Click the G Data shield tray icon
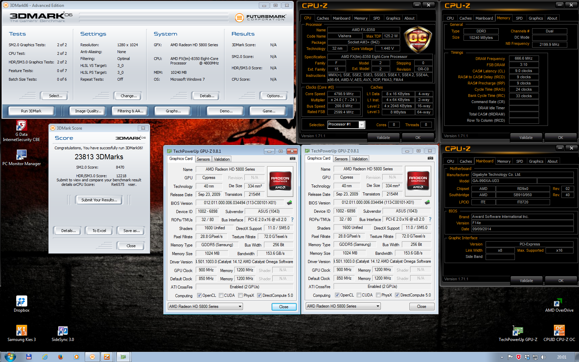Viewport: 579px width, 362px height. pyautogui.click(x=519, y=357)
